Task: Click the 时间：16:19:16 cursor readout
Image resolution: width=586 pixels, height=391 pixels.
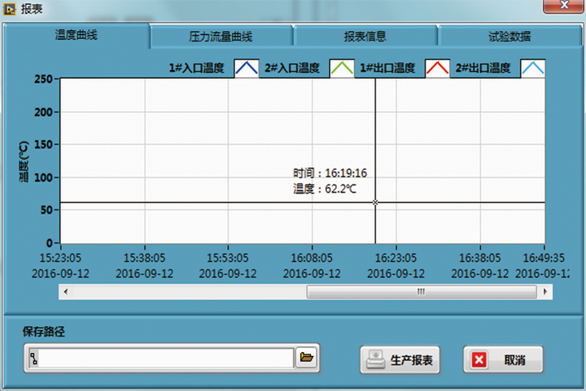Action: point(330,173)
